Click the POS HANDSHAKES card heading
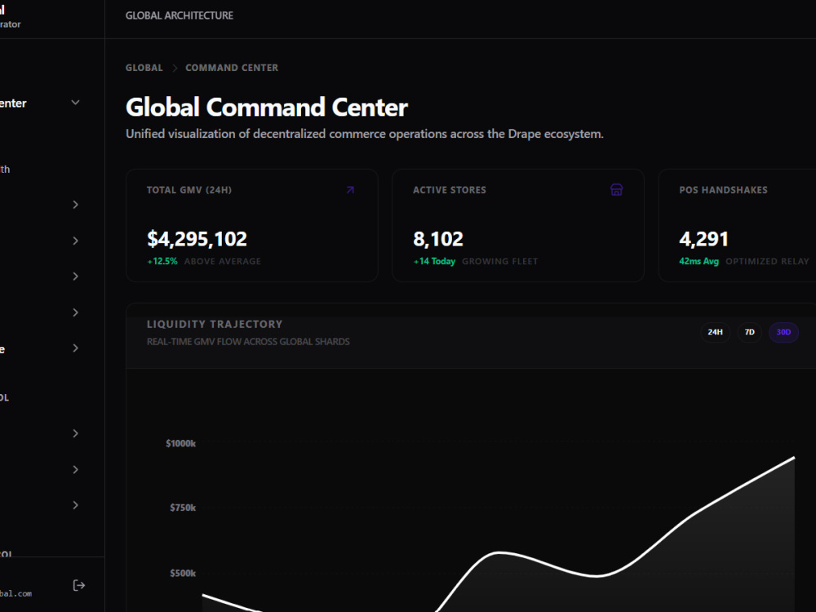 (x=723, y=190)
